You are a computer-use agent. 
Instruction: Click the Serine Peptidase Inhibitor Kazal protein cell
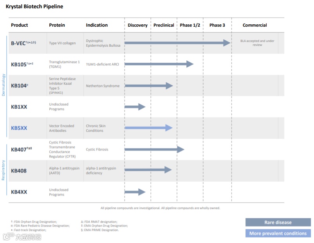click(62, 85)
